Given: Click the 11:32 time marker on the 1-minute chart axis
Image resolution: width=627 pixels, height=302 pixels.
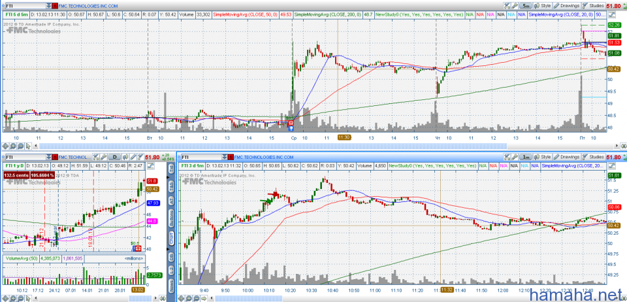Looking at the screenshot, I should 447,289.
